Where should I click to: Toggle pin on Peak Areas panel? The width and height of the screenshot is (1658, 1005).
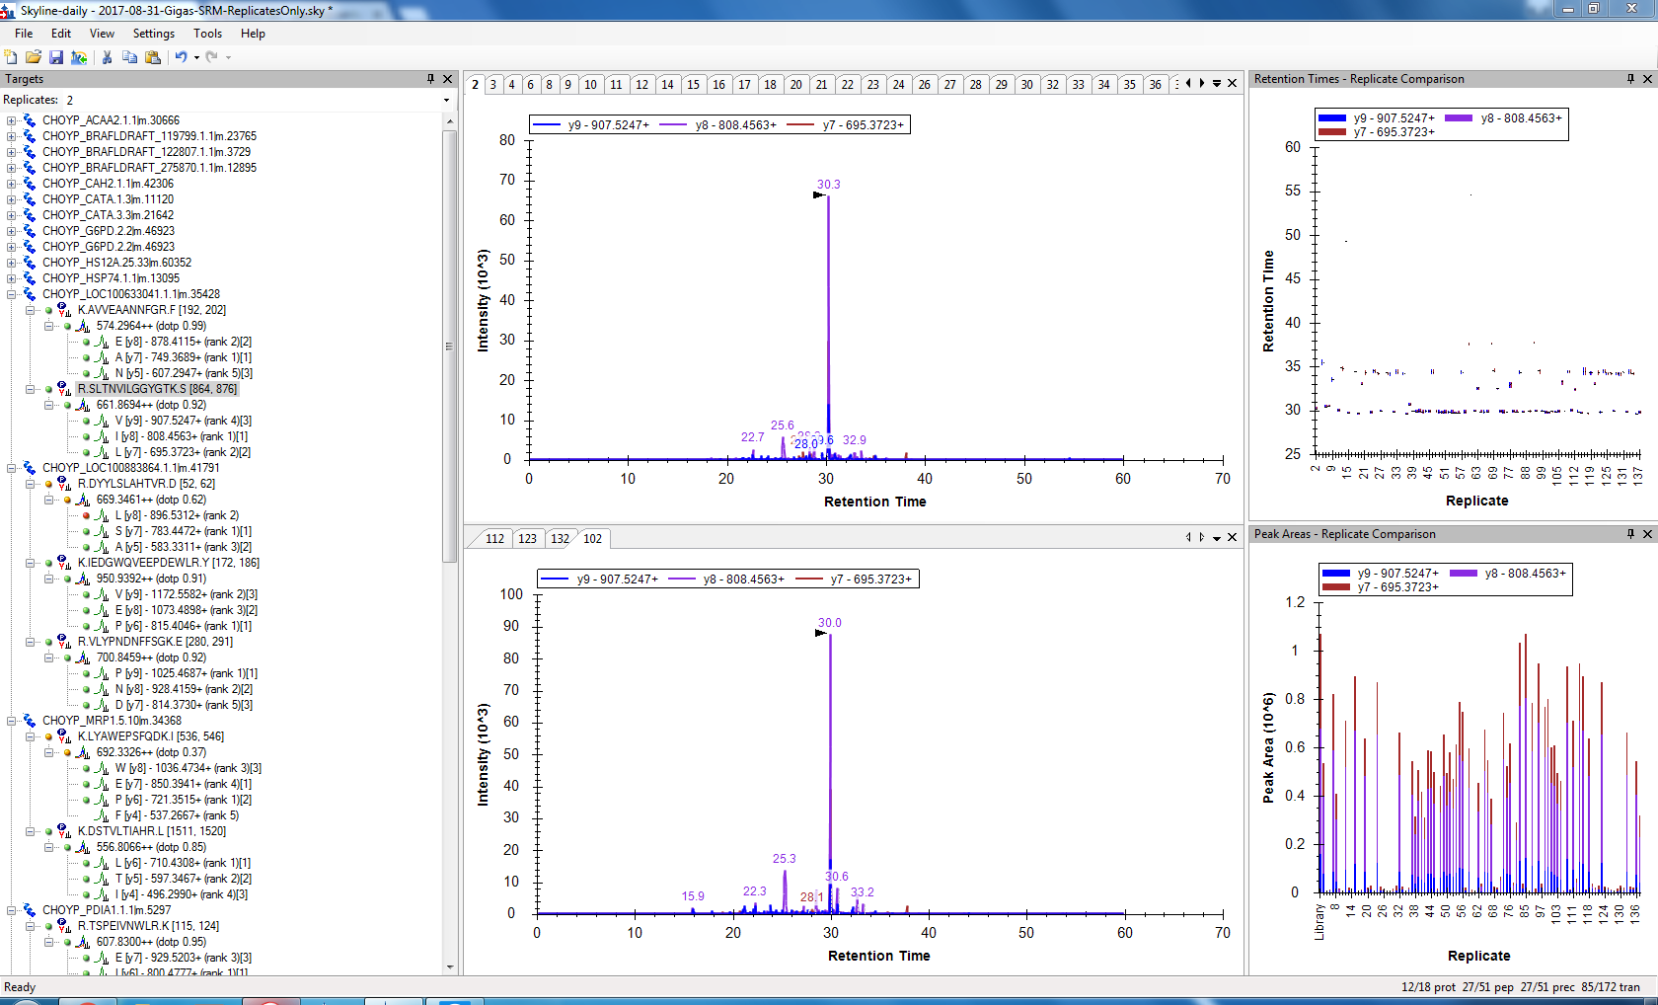tap(1630, 534)
